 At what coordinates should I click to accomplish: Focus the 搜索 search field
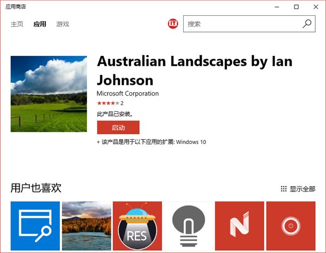[x=249, y=24]
